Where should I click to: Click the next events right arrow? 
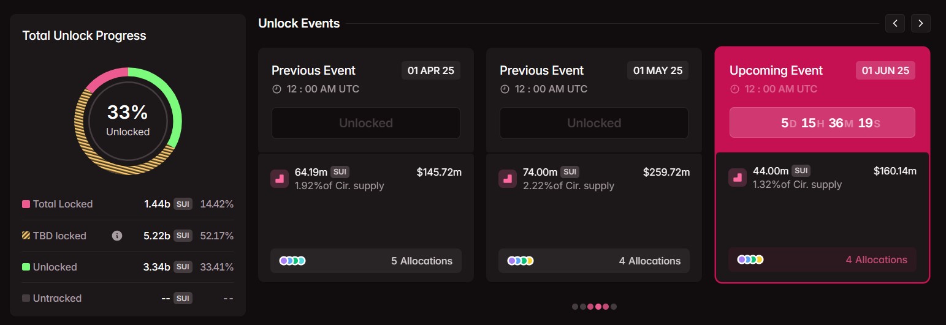(920, 23)
